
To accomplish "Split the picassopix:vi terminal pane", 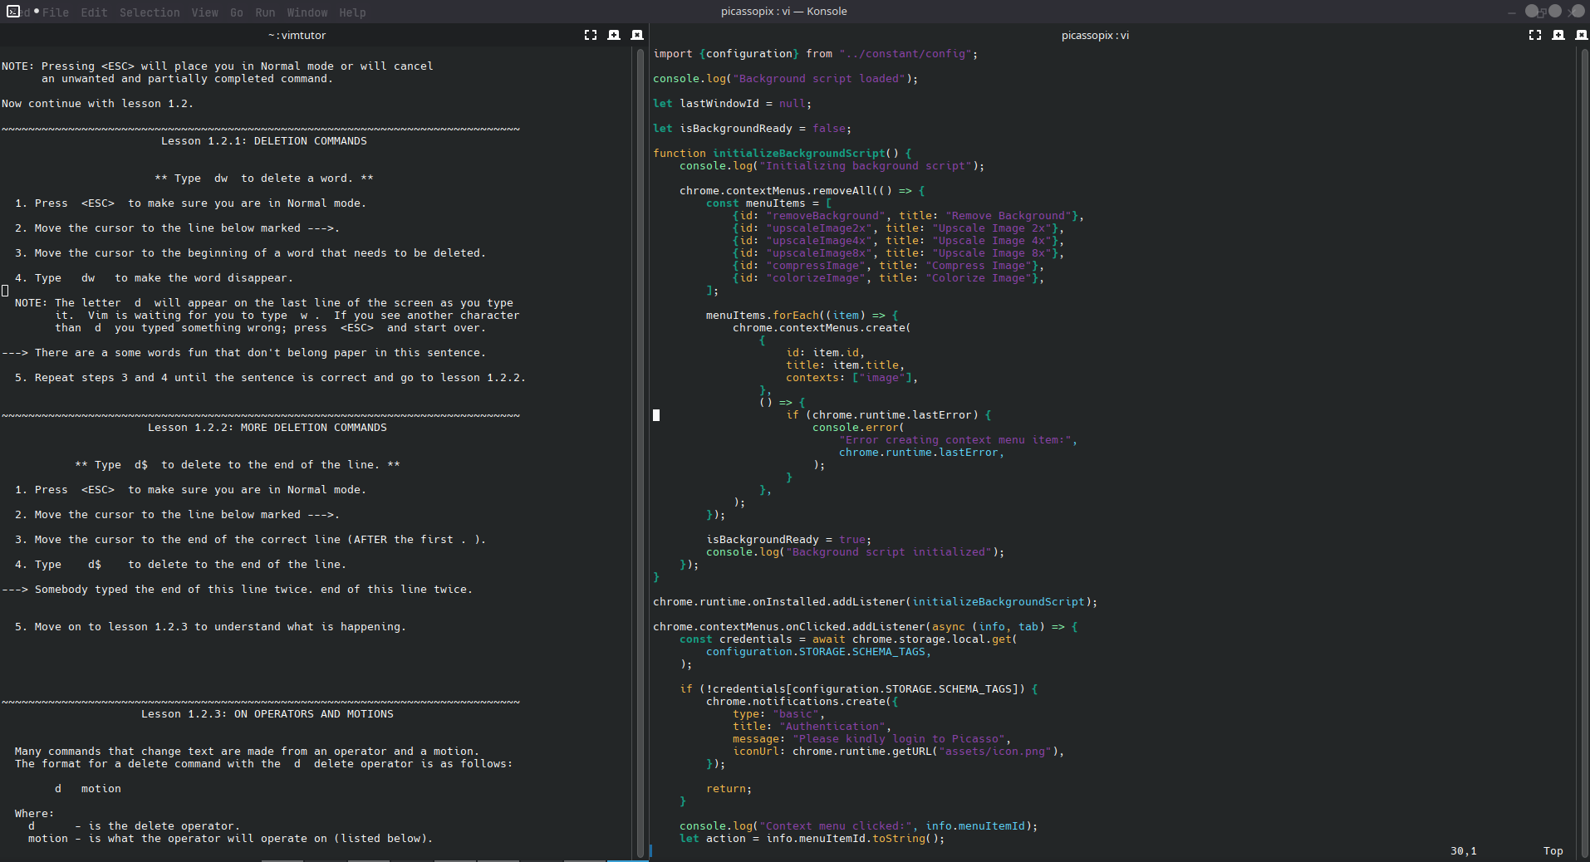I will 1558,35.
